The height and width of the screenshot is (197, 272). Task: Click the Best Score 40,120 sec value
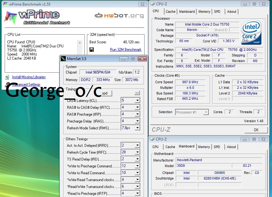point(131,42)
